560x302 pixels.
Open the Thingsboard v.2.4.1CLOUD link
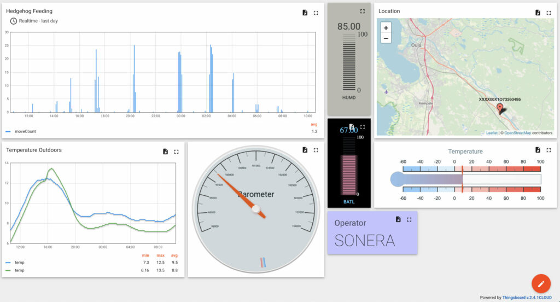tap(527, 298)
